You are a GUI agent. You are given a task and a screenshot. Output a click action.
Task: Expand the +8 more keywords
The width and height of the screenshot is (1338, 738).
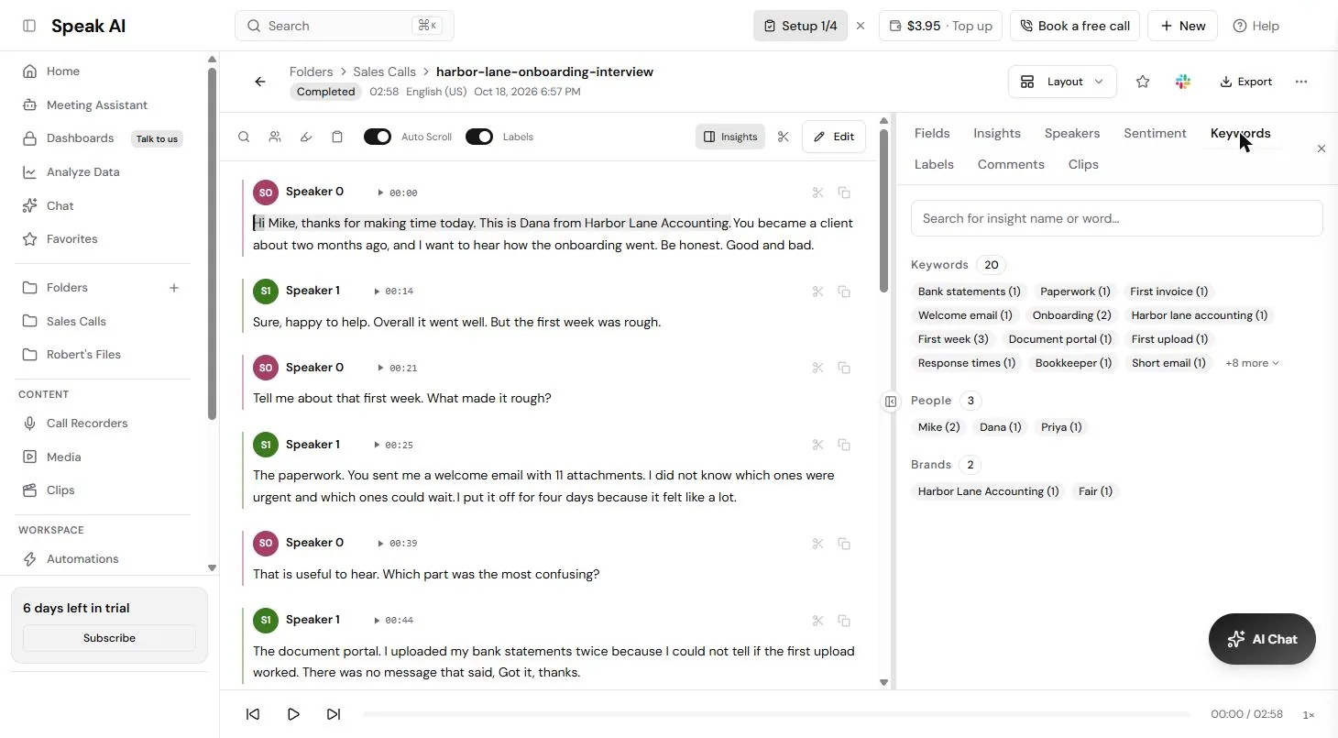1252,363
